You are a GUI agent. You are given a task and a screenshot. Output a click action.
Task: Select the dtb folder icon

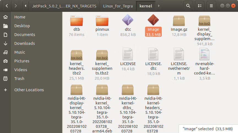coord(76,21)
